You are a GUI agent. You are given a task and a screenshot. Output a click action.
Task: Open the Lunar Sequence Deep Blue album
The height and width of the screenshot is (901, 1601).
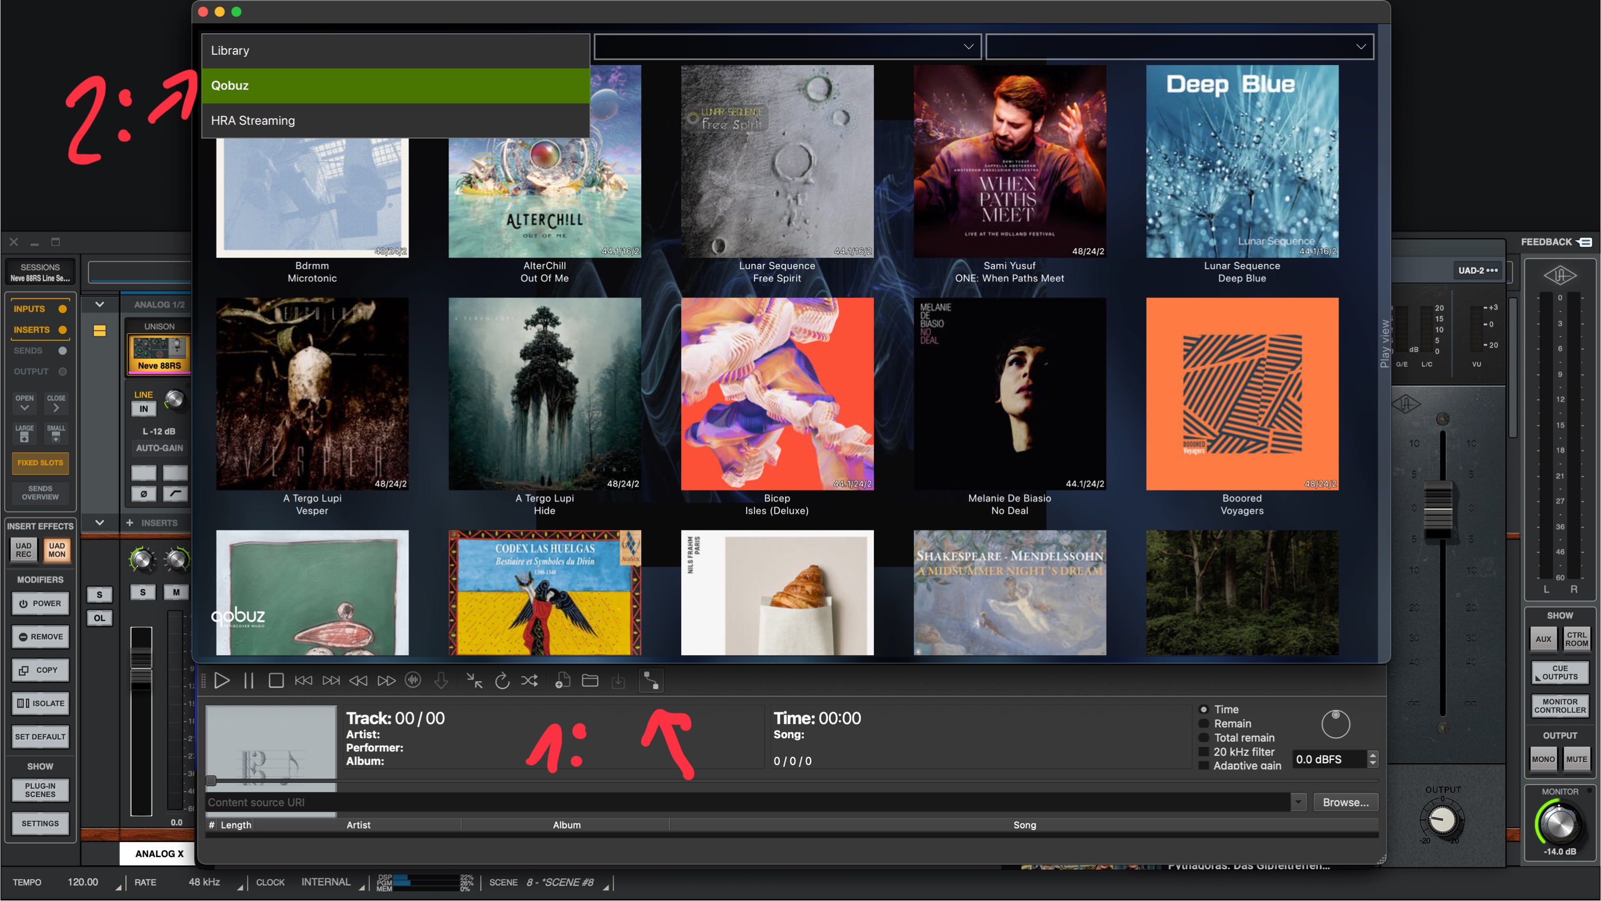coord(1242,162)
